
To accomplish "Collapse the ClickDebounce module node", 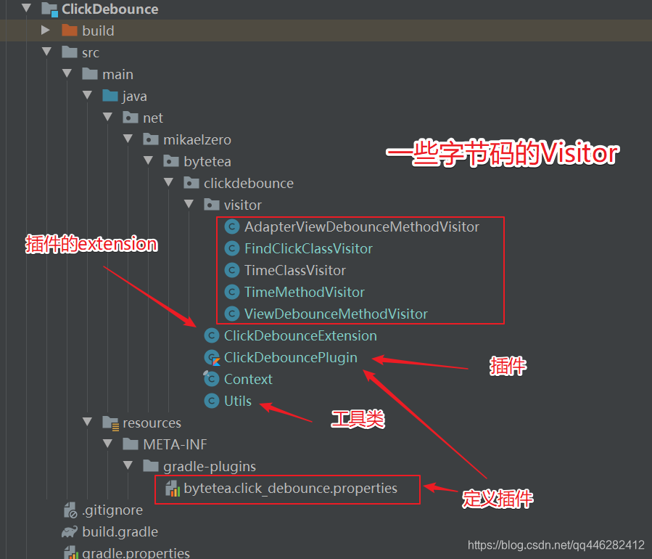I will [x=26, y=7].
